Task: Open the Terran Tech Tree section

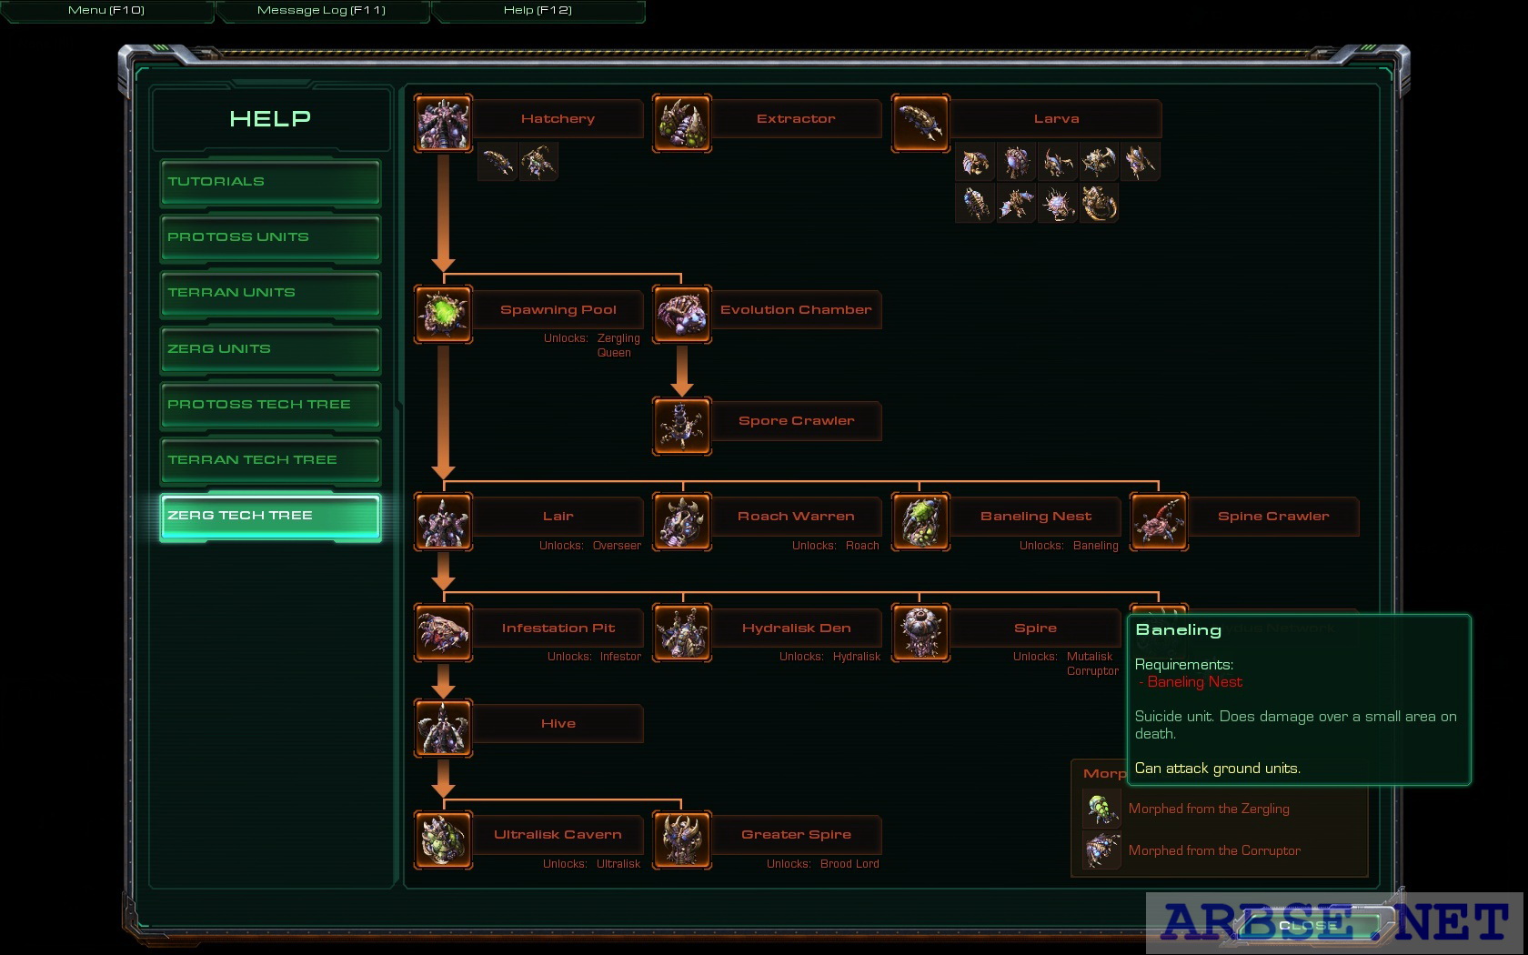Action: [270, 460]
